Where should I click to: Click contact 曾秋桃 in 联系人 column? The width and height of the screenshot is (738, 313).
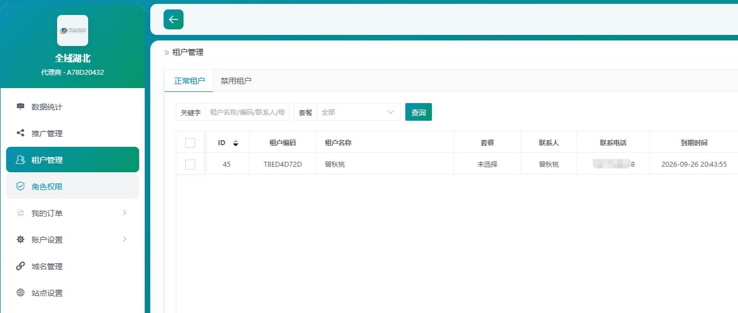click(549, 165)
